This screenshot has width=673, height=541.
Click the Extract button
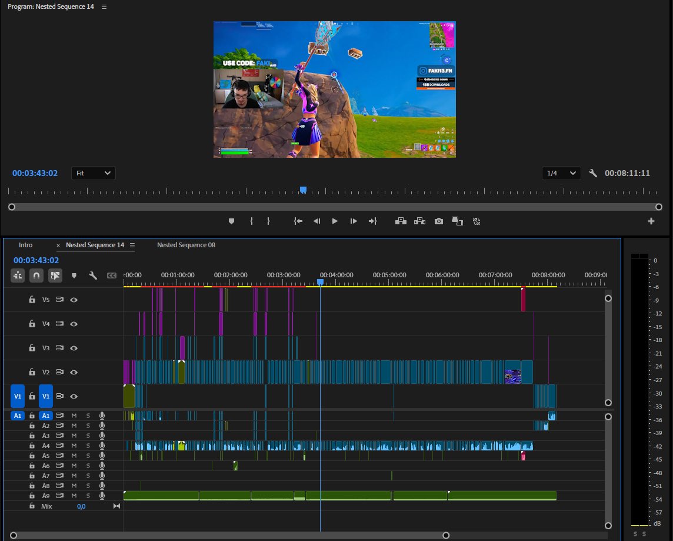point(420,221)
